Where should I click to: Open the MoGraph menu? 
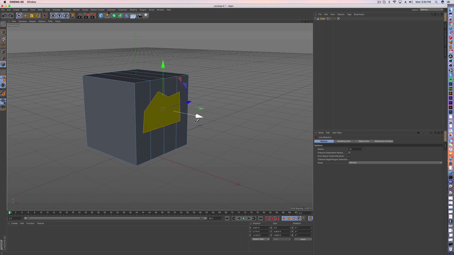[x=111, y=10]
